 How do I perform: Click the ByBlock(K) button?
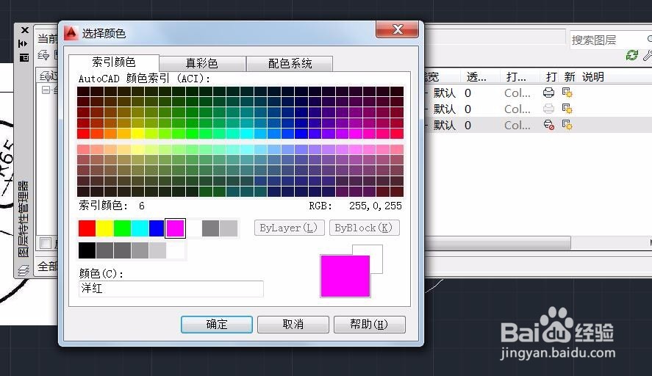pyautogui.click(x=365, y=228)
